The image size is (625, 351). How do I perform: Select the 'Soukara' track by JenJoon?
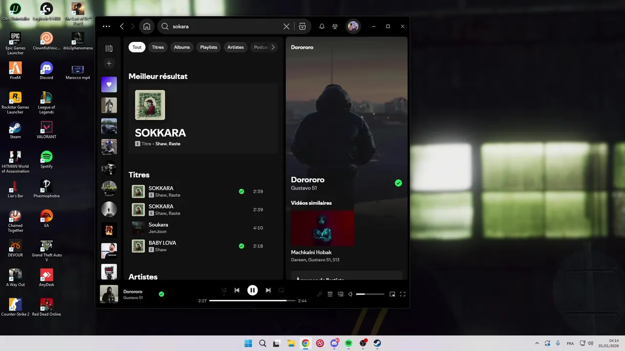click(204, 228)
